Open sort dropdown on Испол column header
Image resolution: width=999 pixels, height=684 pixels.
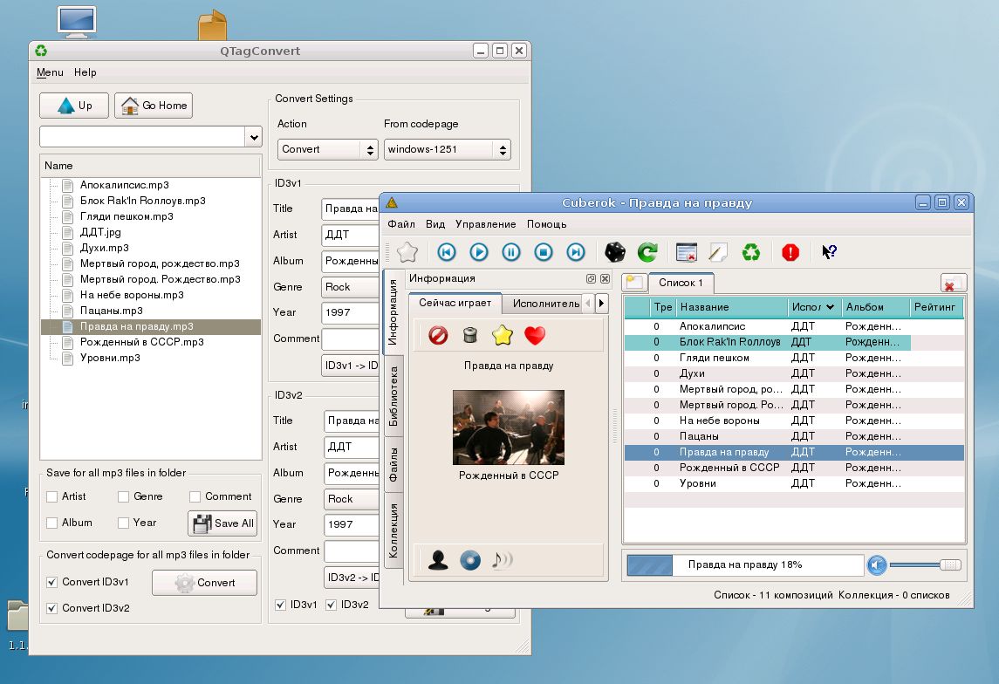(830, 307)
